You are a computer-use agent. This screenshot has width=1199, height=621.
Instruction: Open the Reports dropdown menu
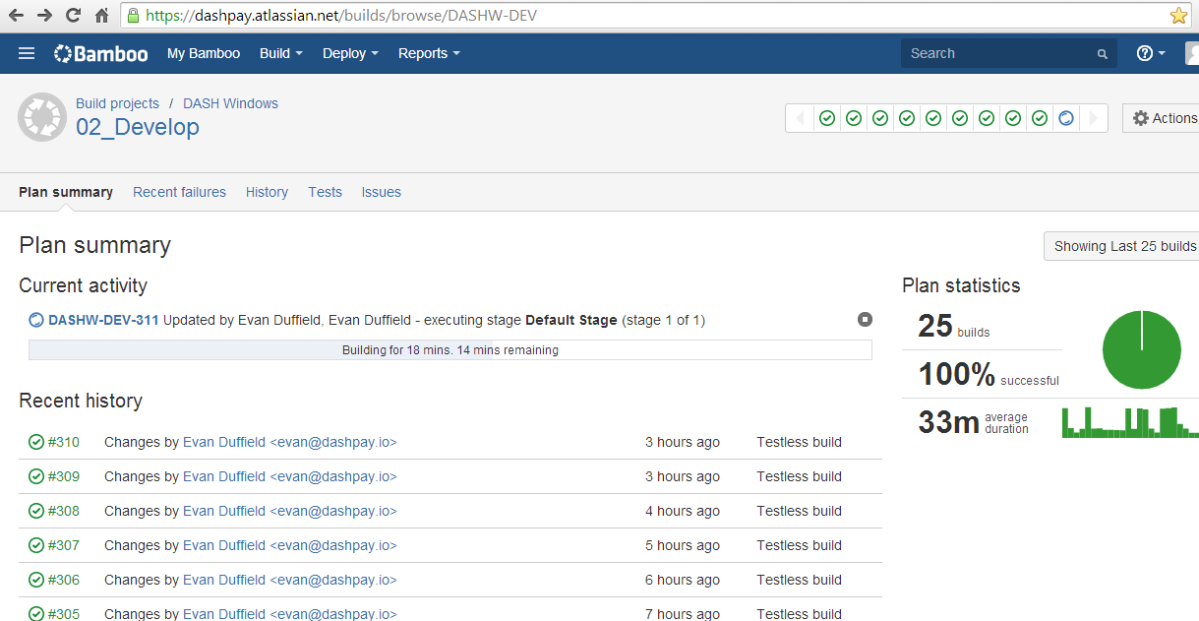tap(429, 53)
